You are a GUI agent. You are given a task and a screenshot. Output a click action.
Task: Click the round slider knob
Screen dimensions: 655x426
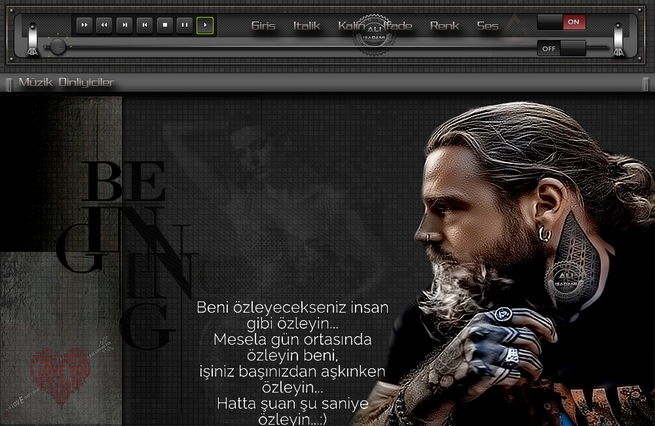pos(58,47)
